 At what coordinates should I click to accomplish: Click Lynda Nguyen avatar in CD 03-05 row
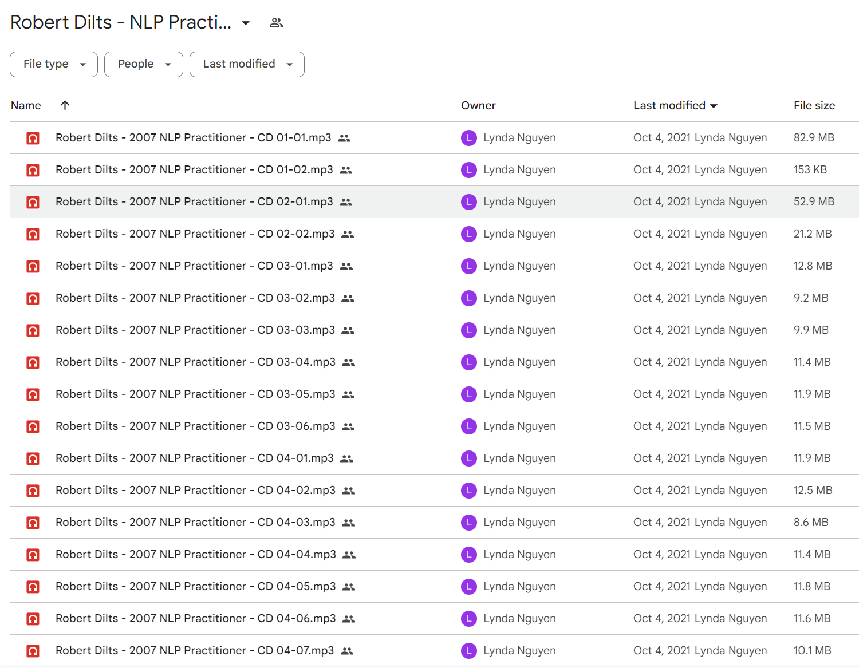pos(469,394)
